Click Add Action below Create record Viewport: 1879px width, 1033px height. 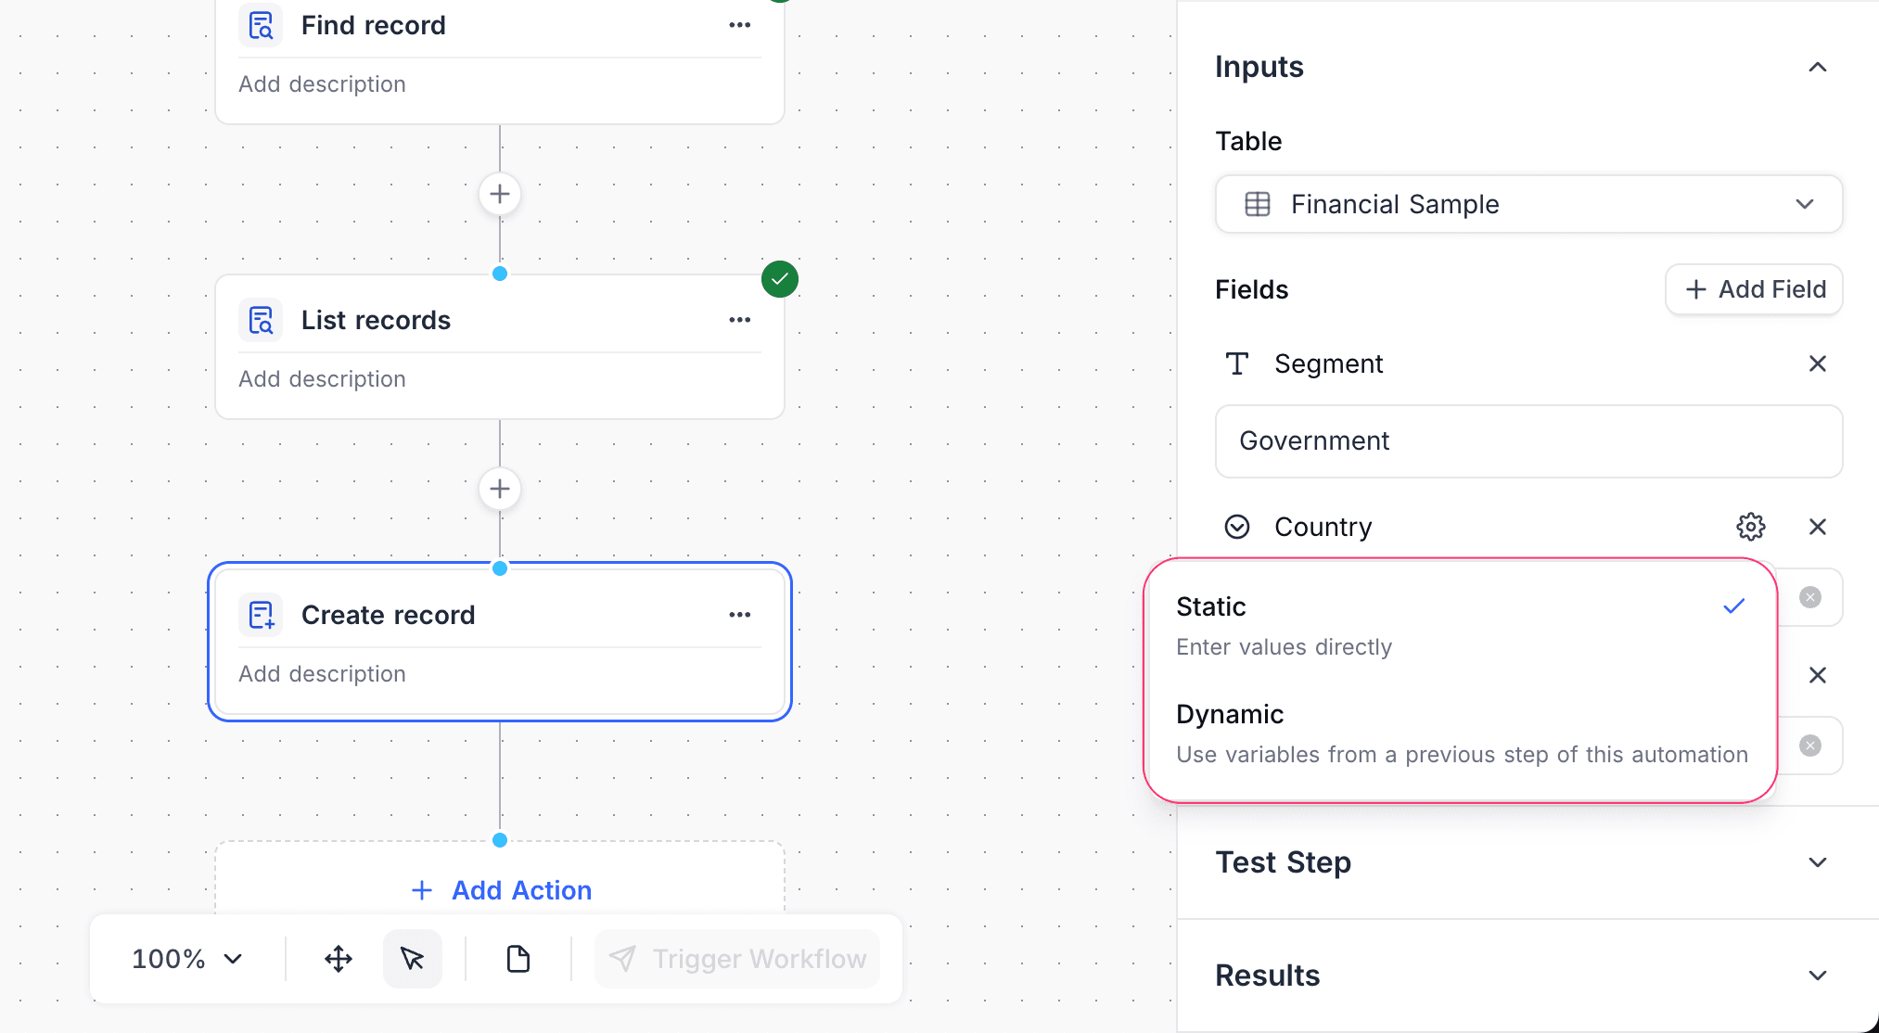(500, 890)
